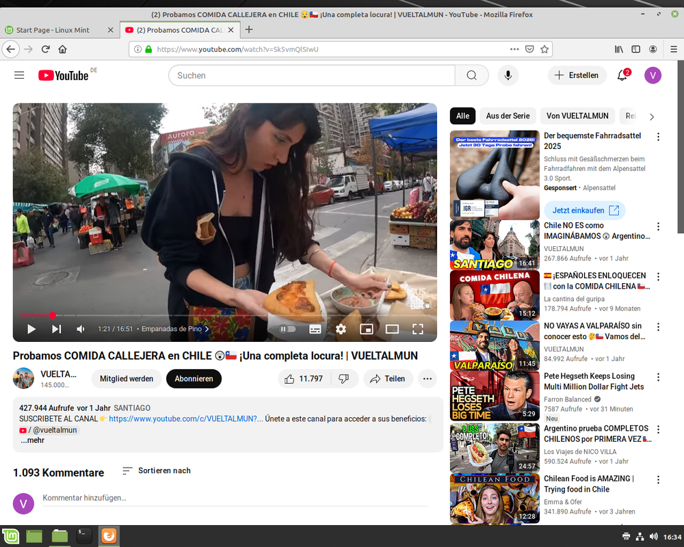The height and width of the screenshot is (547, 684).
Task: Open Firefox library icon
Action: point(618,49)
